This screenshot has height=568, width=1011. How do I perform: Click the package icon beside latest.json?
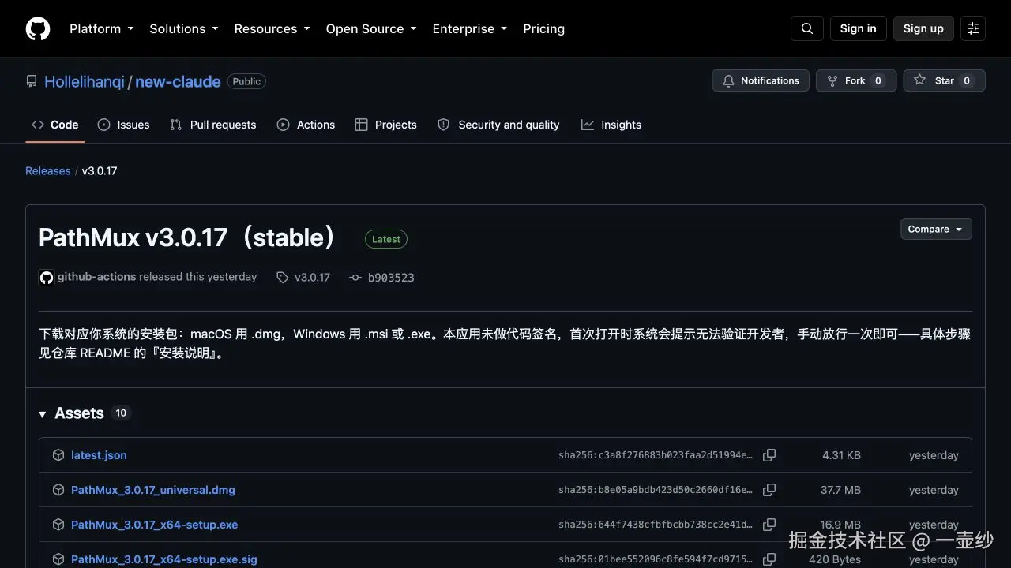coord(58,455)
